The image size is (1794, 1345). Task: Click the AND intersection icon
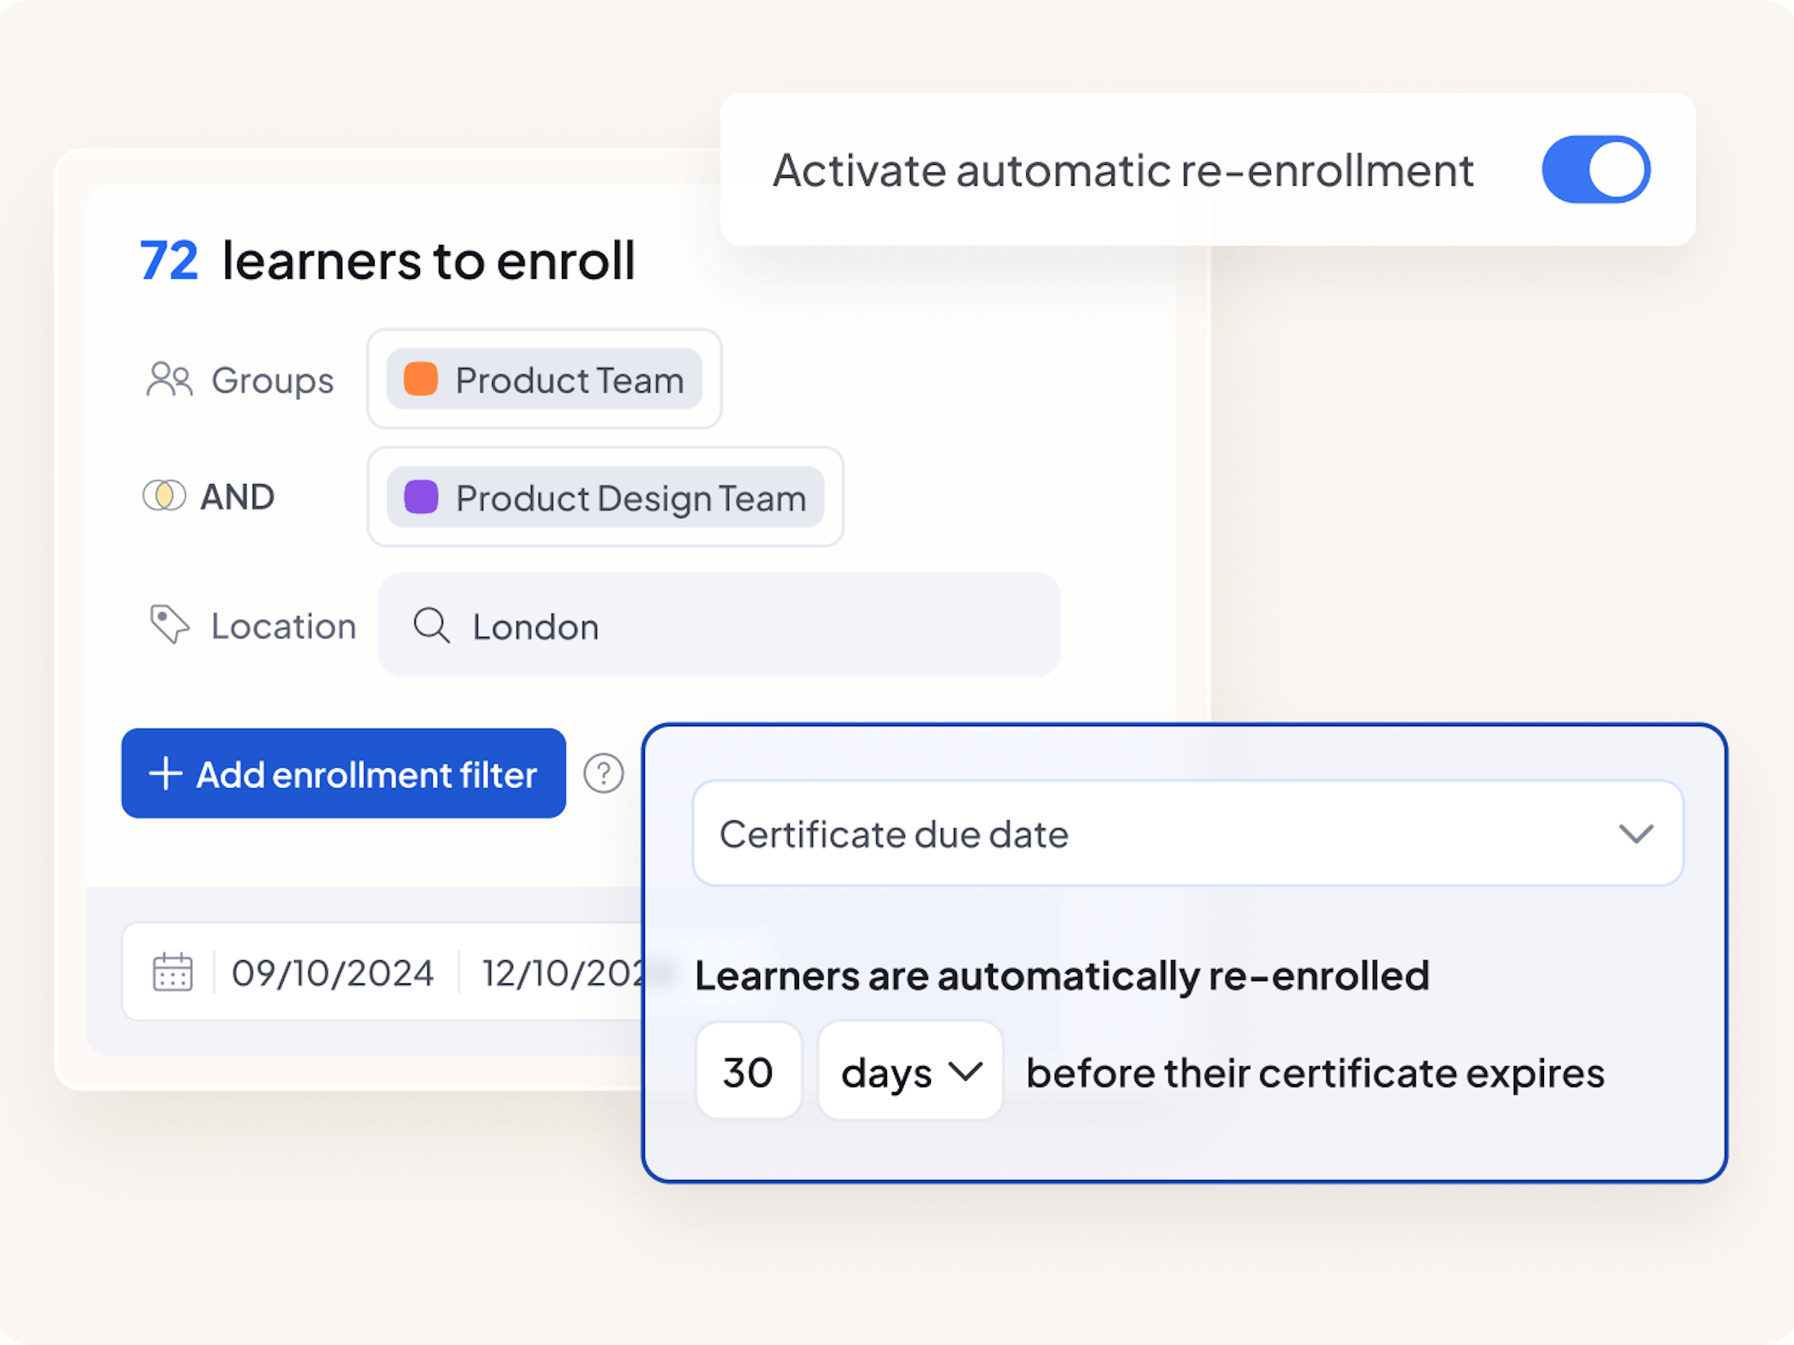164,496
